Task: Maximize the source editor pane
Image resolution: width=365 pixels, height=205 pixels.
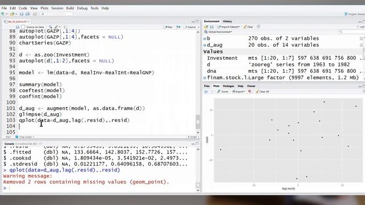Action: coord(197,22)
